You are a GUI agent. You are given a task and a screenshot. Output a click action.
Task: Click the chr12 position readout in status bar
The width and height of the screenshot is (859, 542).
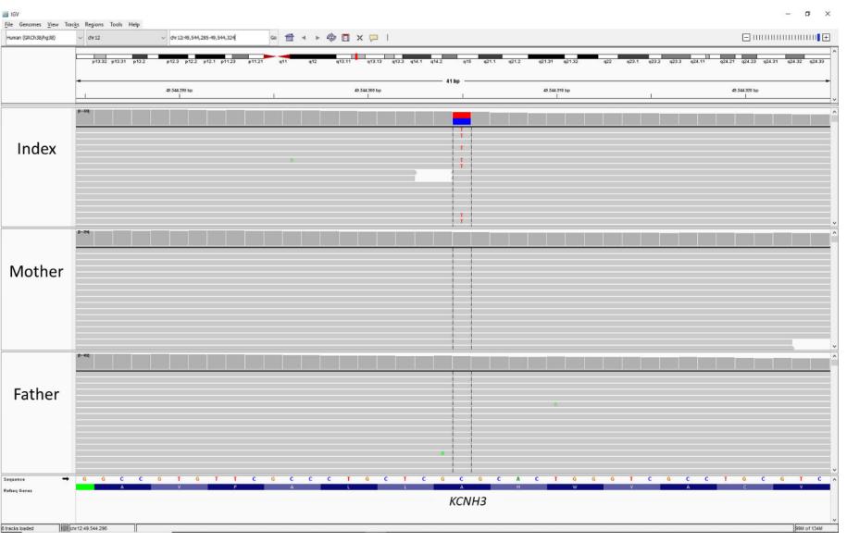(x=88, y=528)
